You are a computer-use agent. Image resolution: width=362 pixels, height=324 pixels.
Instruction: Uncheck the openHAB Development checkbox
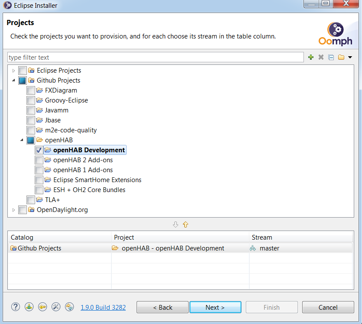pos(39,150)
